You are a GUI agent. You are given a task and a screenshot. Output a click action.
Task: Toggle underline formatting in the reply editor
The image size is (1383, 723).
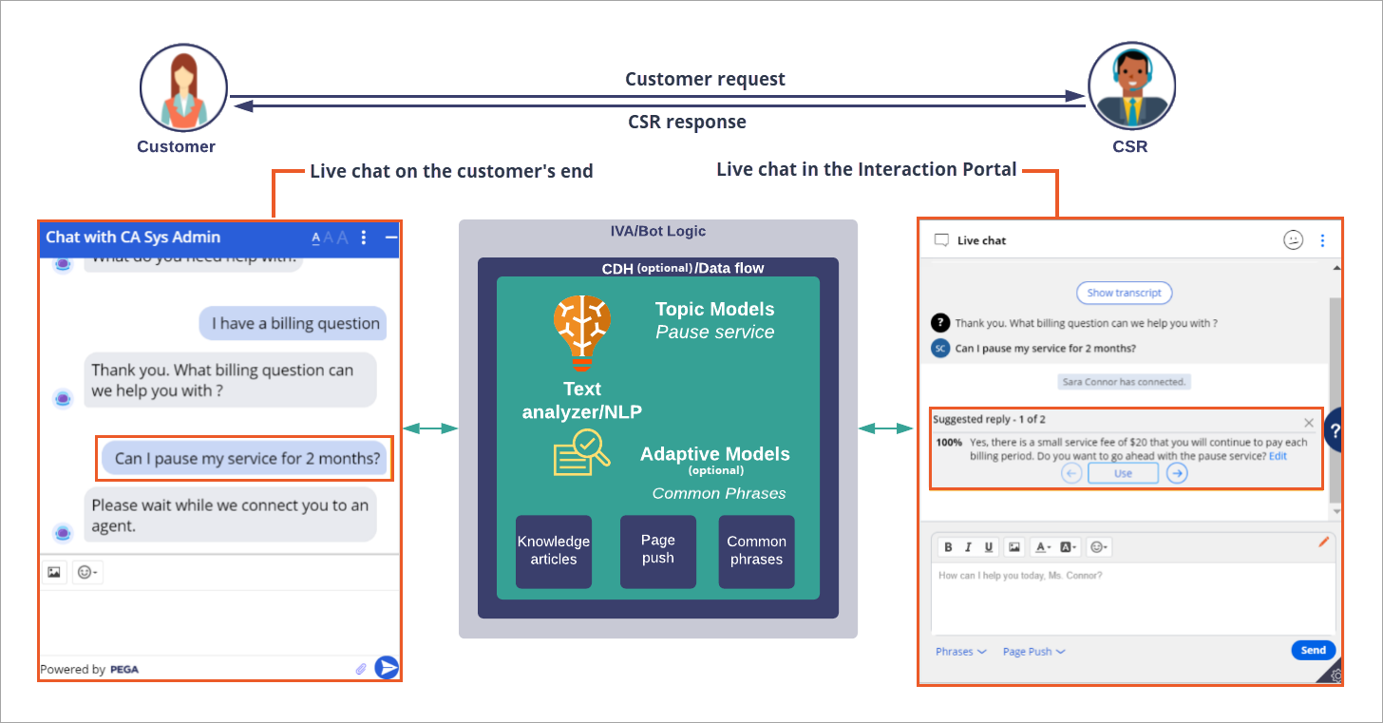point(989,547)
